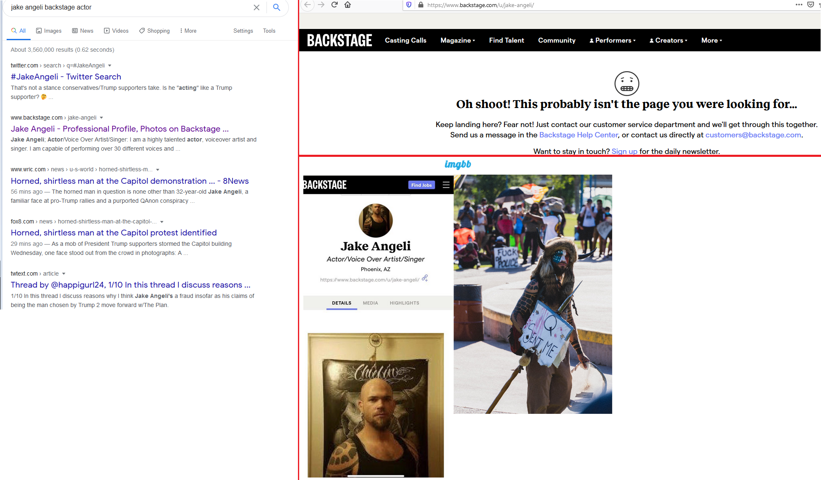The height and width of the screenshot is (480, 821).
Task: Click the round Jake Angeli profile avatar
Action: click(x=376, y=220)
